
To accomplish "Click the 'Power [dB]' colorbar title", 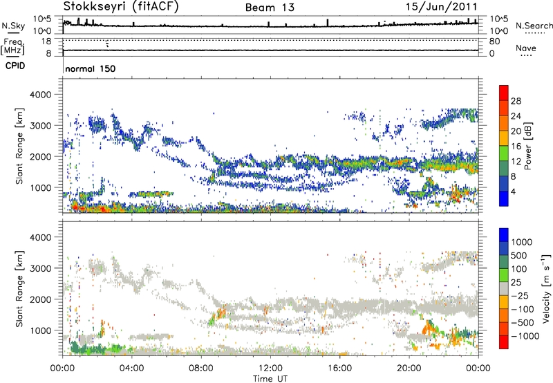I will pyautogui.click(x=527, y=146).
